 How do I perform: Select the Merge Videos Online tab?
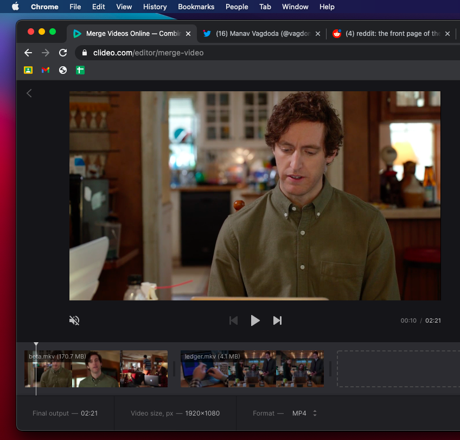132,34
